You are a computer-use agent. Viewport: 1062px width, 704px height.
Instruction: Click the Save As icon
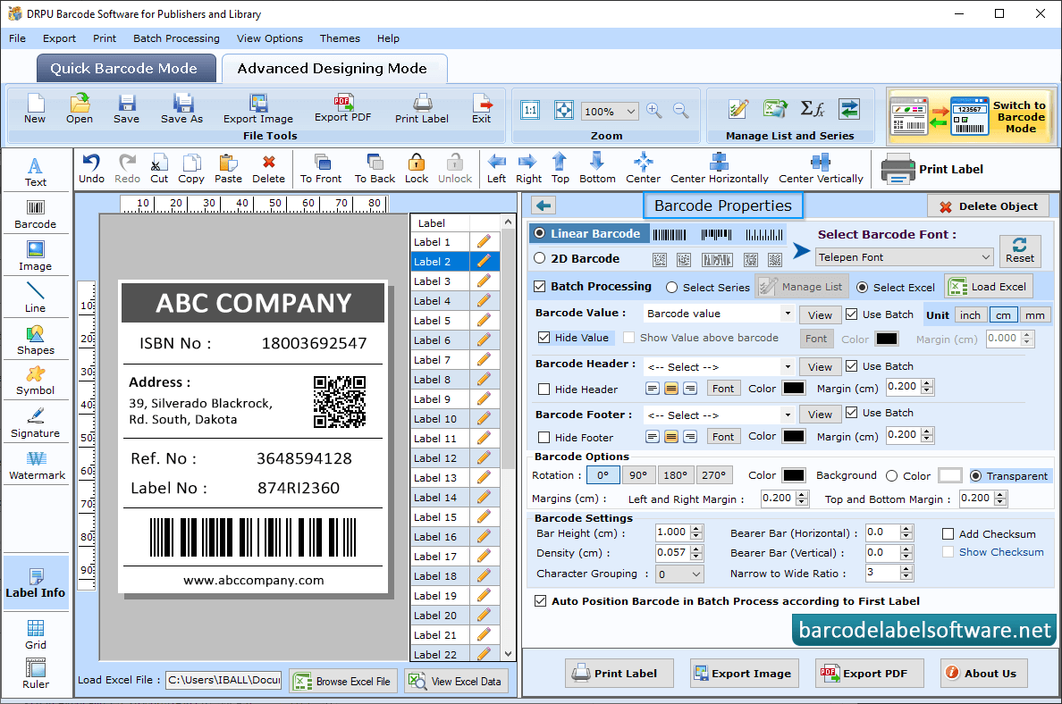(181, 109)
